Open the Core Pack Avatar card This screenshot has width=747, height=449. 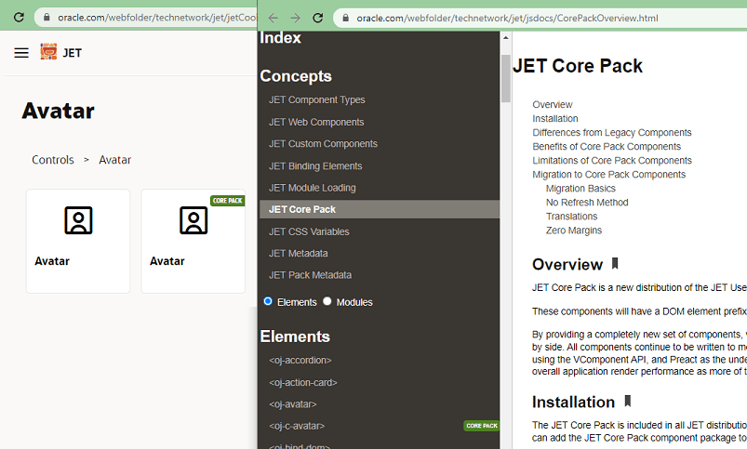193,241
